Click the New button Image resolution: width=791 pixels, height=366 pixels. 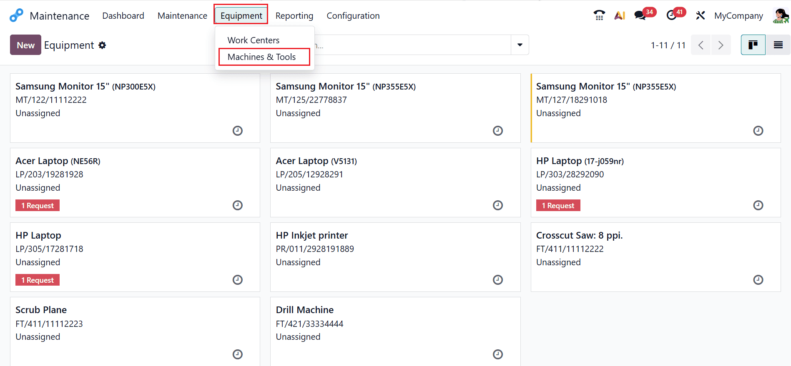pos(25,45)
